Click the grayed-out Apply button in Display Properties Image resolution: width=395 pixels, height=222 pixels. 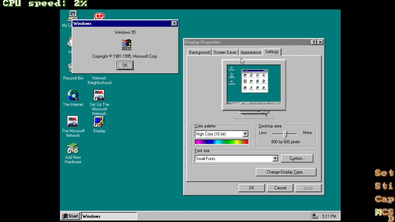(x=308, y=188)
